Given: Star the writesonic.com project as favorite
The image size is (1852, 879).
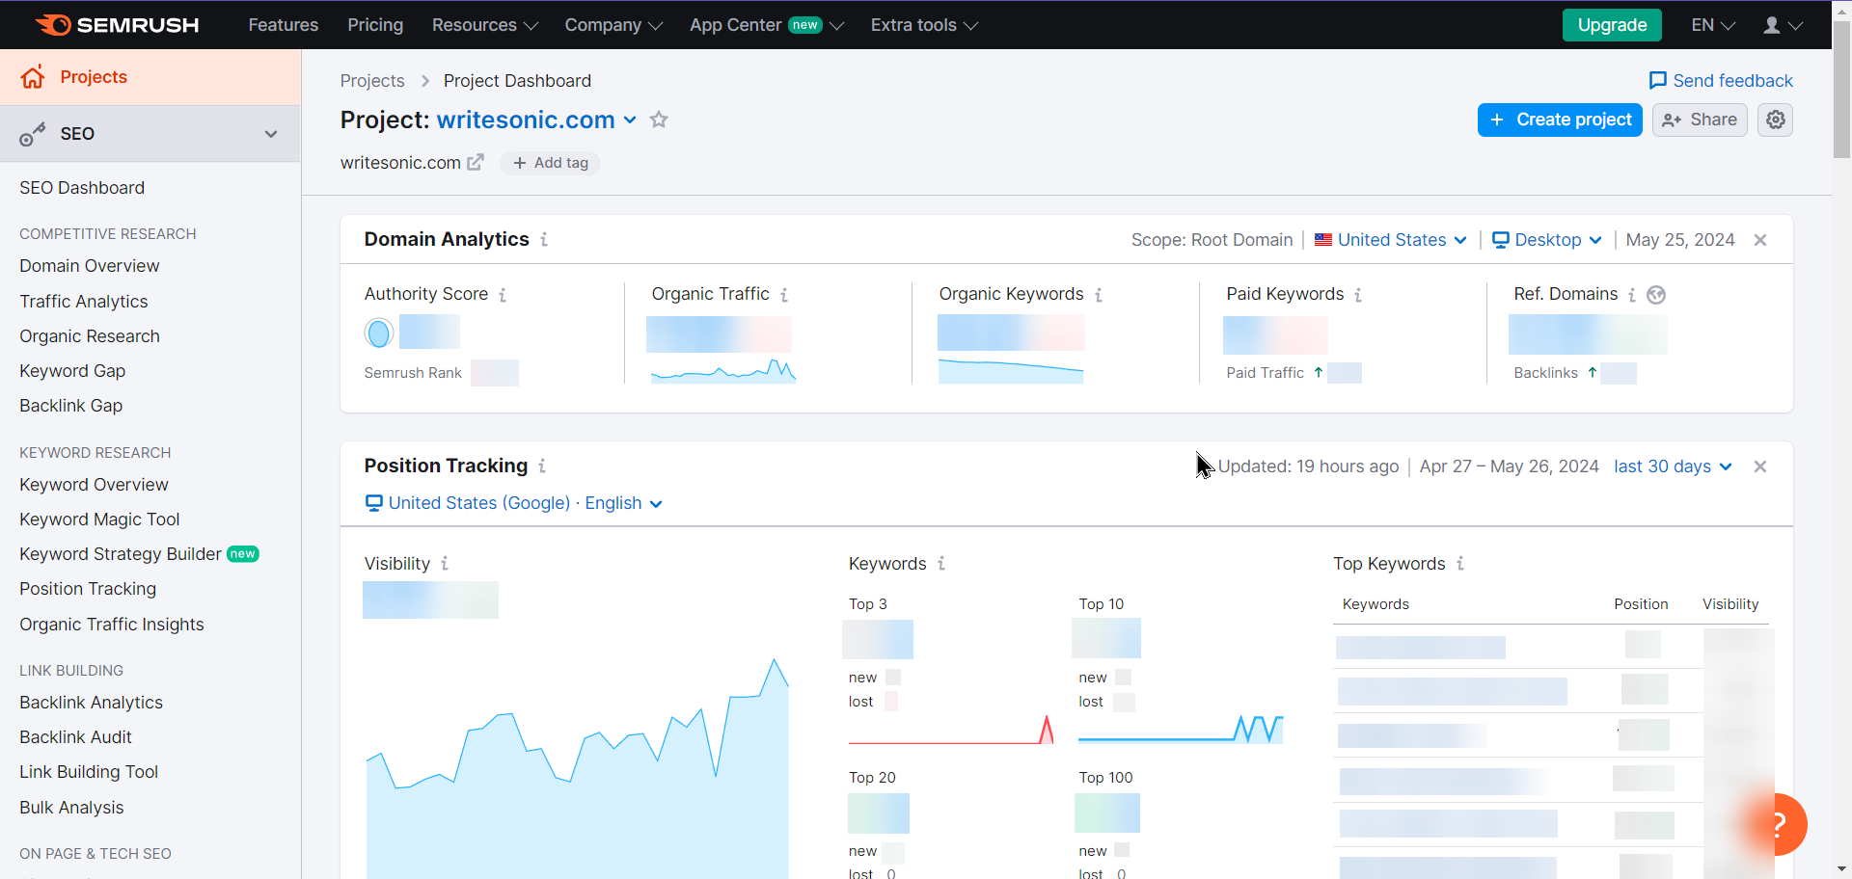Looking at the screenshot, I should tap(659, 120).
